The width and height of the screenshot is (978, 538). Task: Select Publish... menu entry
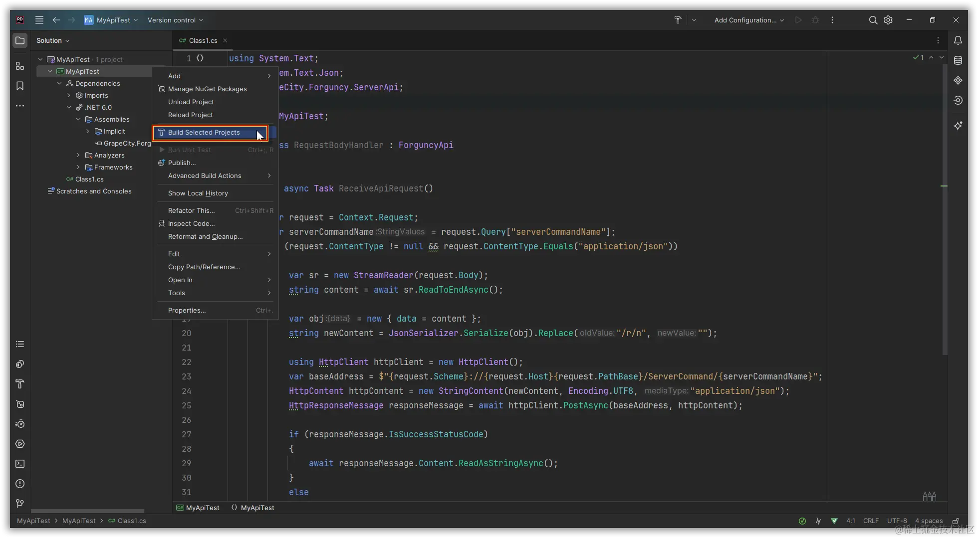(x=215, y=163)
